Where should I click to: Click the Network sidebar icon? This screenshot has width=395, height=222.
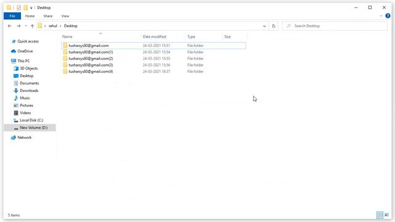tap(14, 138)
